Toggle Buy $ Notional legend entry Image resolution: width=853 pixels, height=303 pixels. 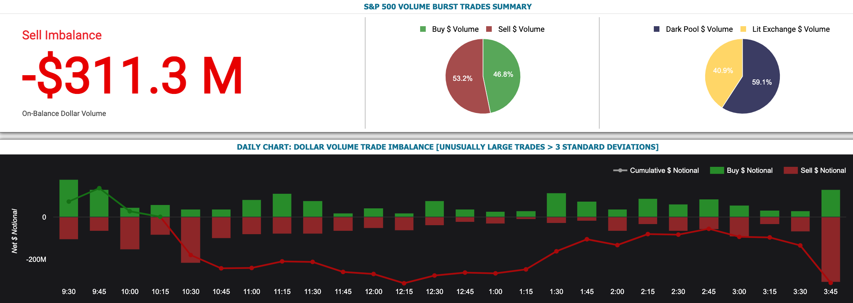[x=741, y=170]
